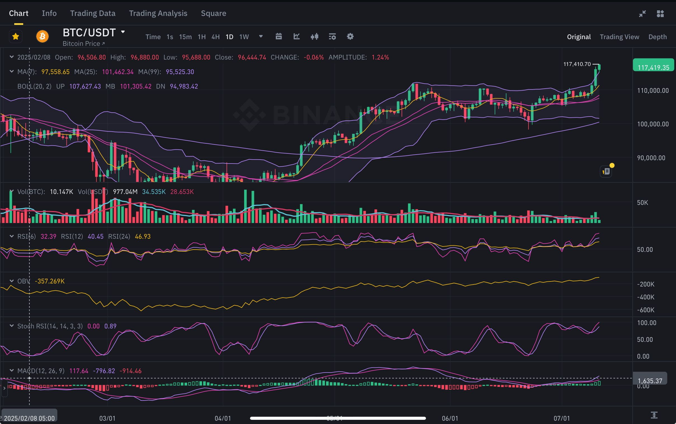Toggle the favorite star for BTC/USDT
The width and height of the screenshot is (676, 424).
pyautogui.click(x=16, y=36)
